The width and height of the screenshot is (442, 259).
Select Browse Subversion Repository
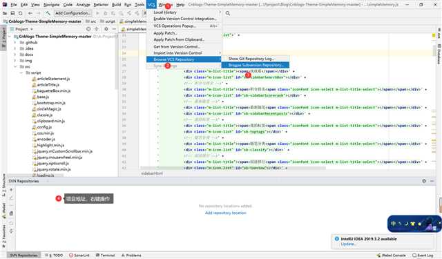(256, 65)
